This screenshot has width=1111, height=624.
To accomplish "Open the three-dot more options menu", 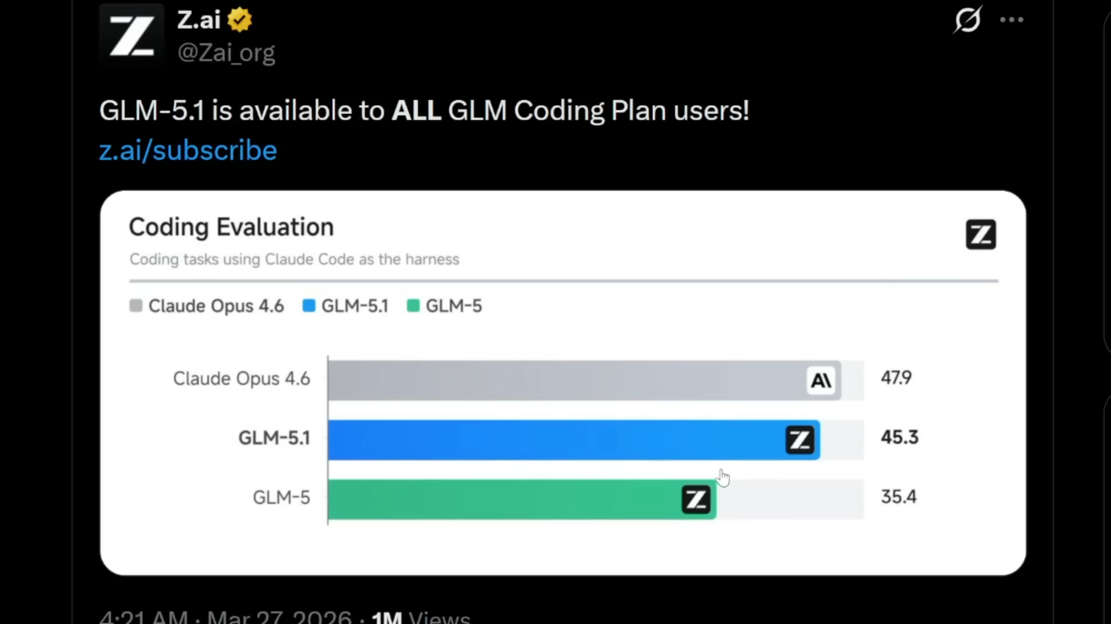I will coord(1011,20).
